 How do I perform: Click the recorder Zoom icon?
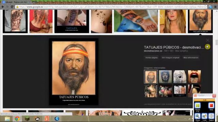point(198,116)
